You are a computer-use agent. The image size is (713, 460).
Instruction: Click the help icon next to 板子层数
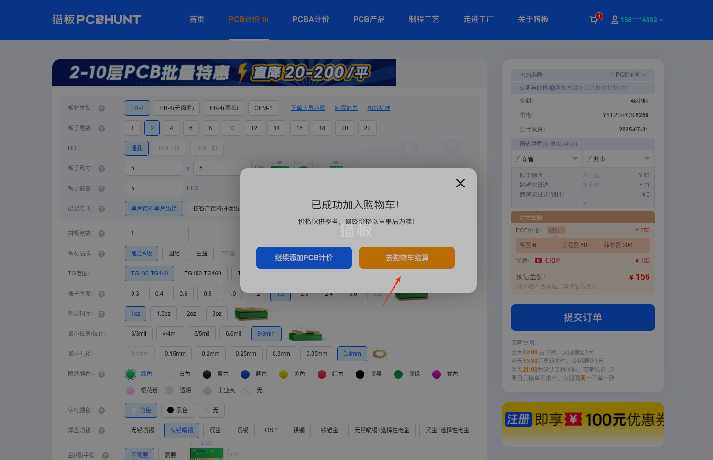click(x=101, y=128)
